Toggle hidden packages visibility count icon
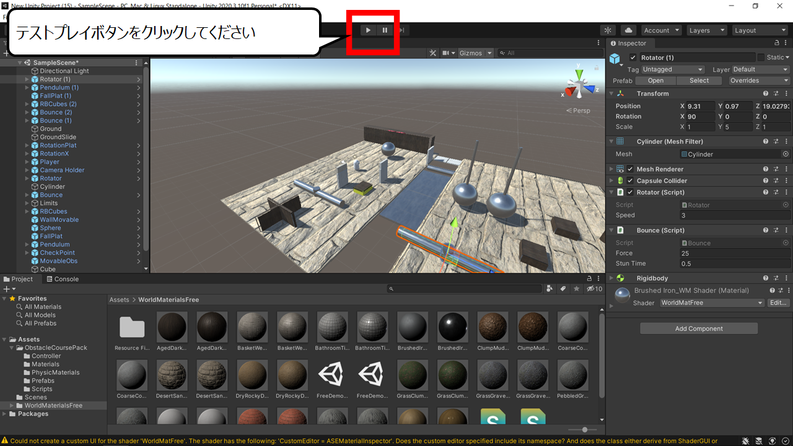 594,289
